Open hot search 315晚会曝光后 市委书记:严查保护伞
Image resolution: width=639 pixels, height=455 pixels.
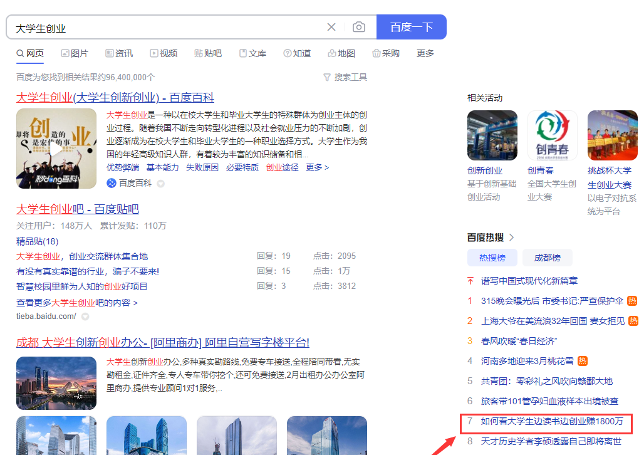[x=552, y=301]
